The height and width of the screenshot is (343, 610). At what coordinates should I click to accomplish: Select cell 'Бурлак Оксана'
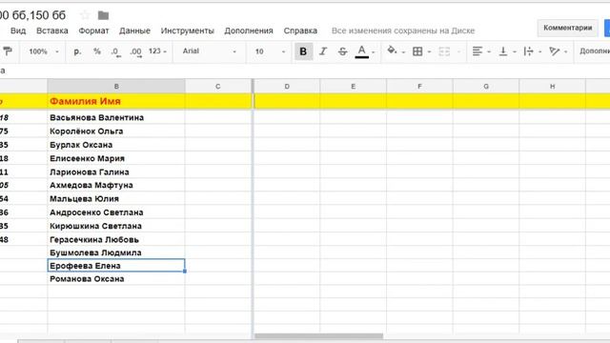(116, 145)
